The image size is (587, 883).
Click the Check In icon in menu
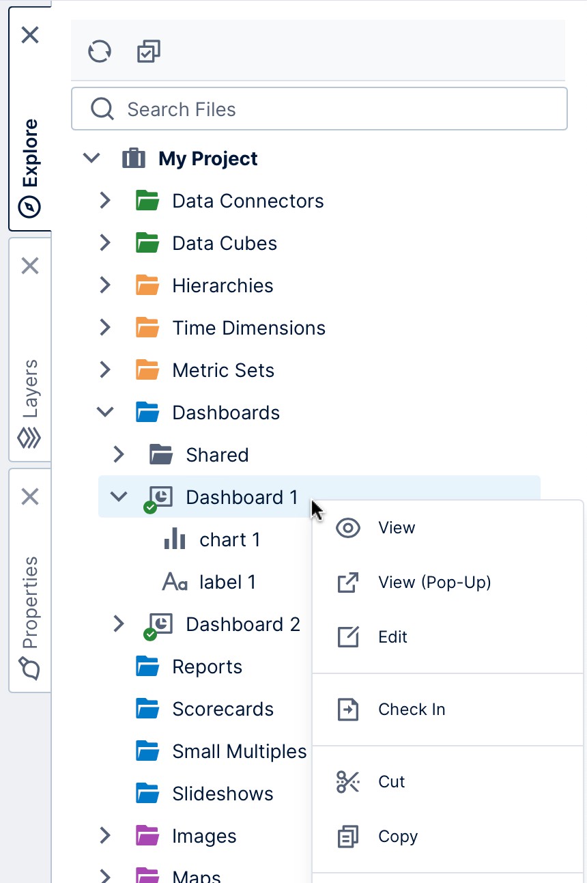(348, 710)
